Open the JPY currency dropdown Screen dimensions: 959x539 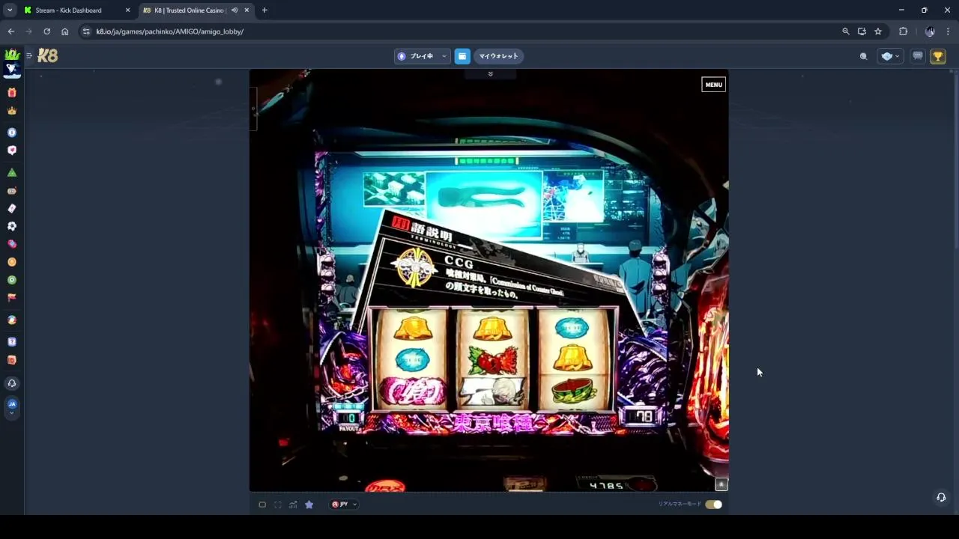344,505
